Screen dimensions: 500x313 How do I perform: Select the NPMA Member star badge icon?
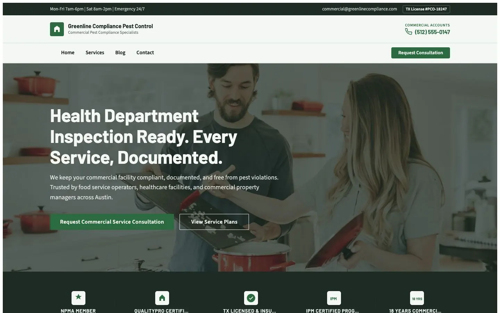click(78, 298)
